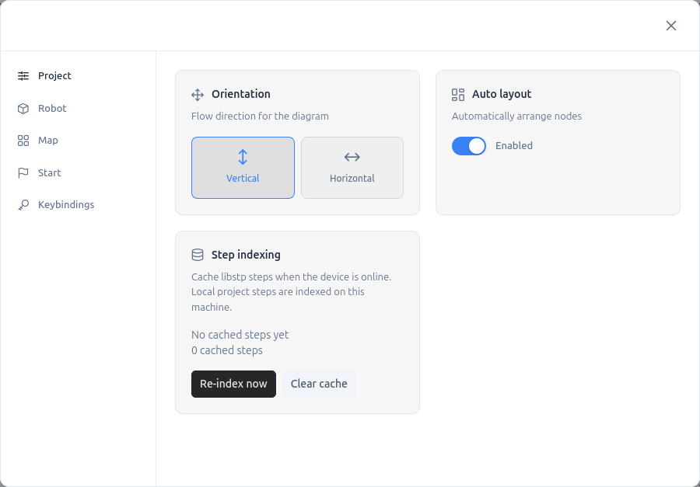Select the Horizontal flow direction

(352, 168)
